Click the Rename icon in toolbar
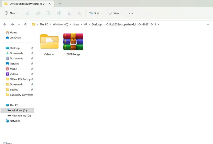The height and width of the screenshot is (144, 213). (x=59, y=13)
